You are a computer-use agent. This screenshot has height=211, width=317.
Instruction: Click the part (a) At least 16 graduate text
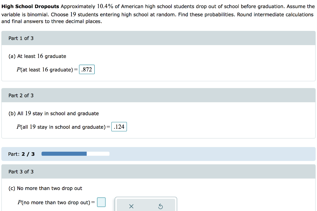(37, 56)
